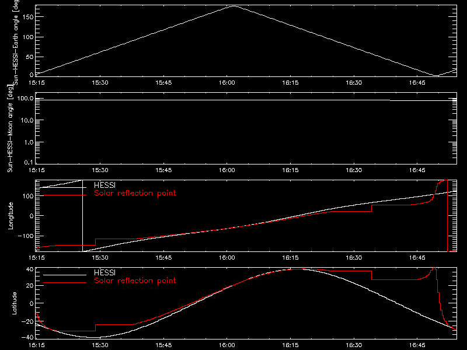Click the 1.0 tick on Moon angle plot
467x350 pixels.
[x=29, y=142]
